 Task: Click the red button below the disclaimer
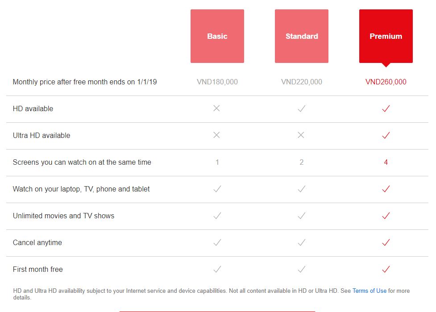(x=217, y=311)
